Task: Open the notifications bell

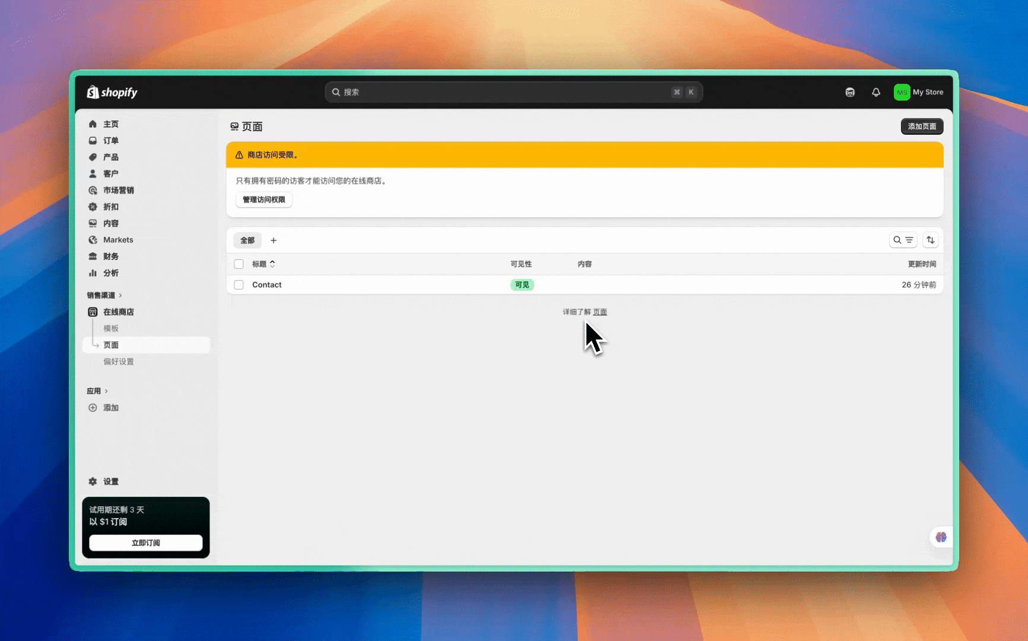Action: [x=875, y=92]
